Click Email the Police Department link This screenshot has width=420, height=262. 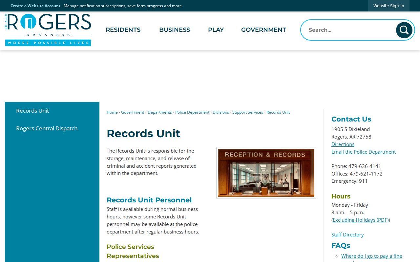click(364, 152)
